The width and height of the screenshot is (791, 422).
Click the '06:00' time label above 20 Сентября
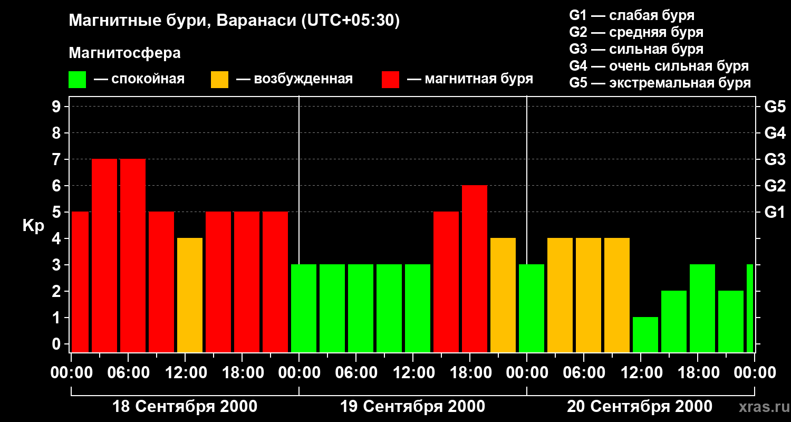(x=584, y=373)
